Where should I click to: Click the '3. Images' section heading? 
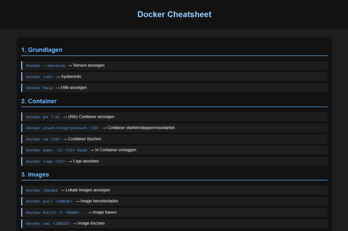click(35, 175)
